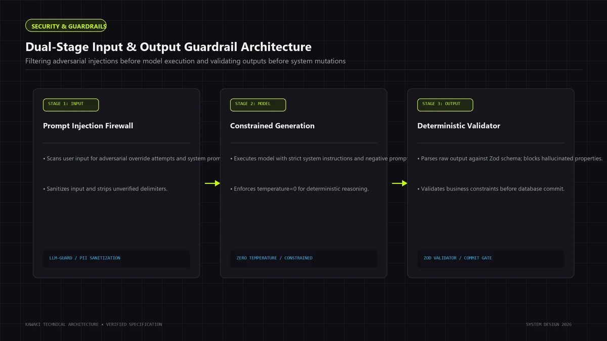Click the Dual-Stage Input & Output Guardrail Architecture title
607x341 pixels.
pos(168,47)
